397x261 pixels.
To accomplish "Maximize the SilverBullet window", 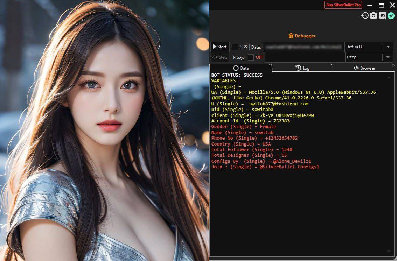I will coord(381,5).
